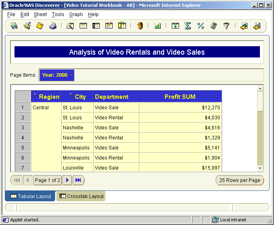274x225 pixels.
Task: Select the Region column header text
Action: 49,97
